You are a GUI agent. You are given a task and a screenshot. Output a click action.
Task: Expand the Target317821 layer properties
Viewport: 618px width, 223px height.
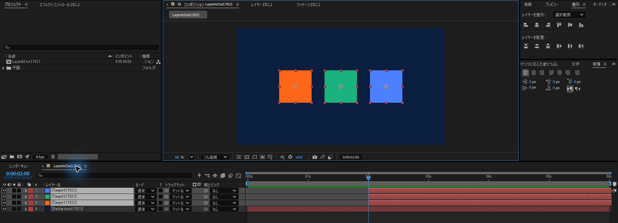point(26,191)
